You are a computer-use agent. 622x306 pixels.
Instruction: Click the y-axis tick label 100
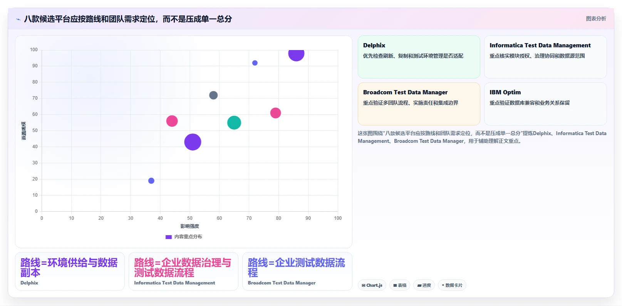(x=34, y=50)
